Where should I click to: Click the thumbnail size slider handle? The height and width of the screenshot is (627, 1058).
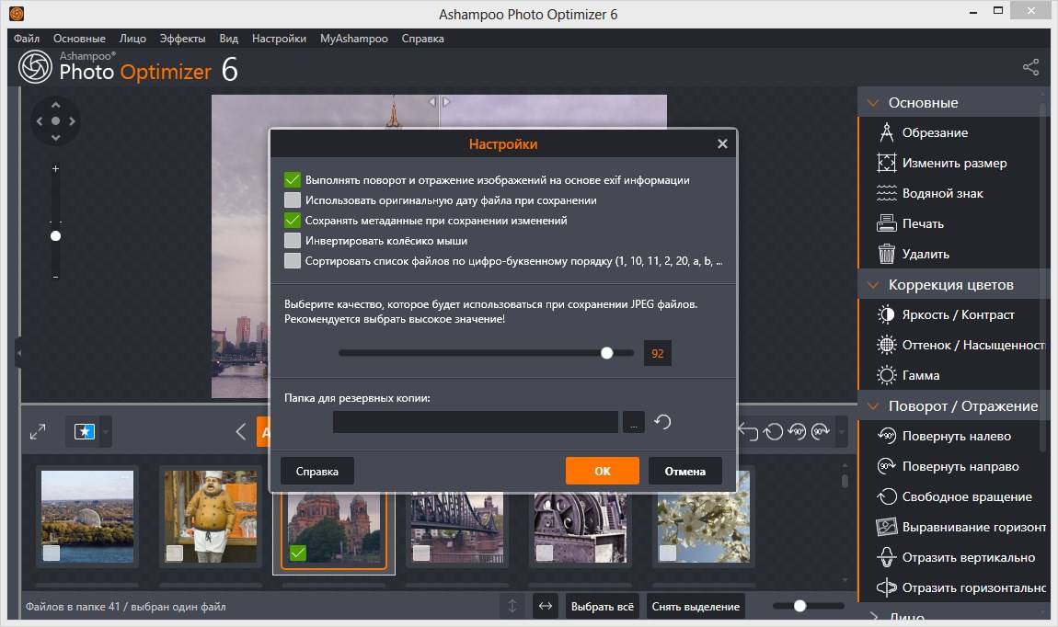pyautogui.click(x=799, y=606)
